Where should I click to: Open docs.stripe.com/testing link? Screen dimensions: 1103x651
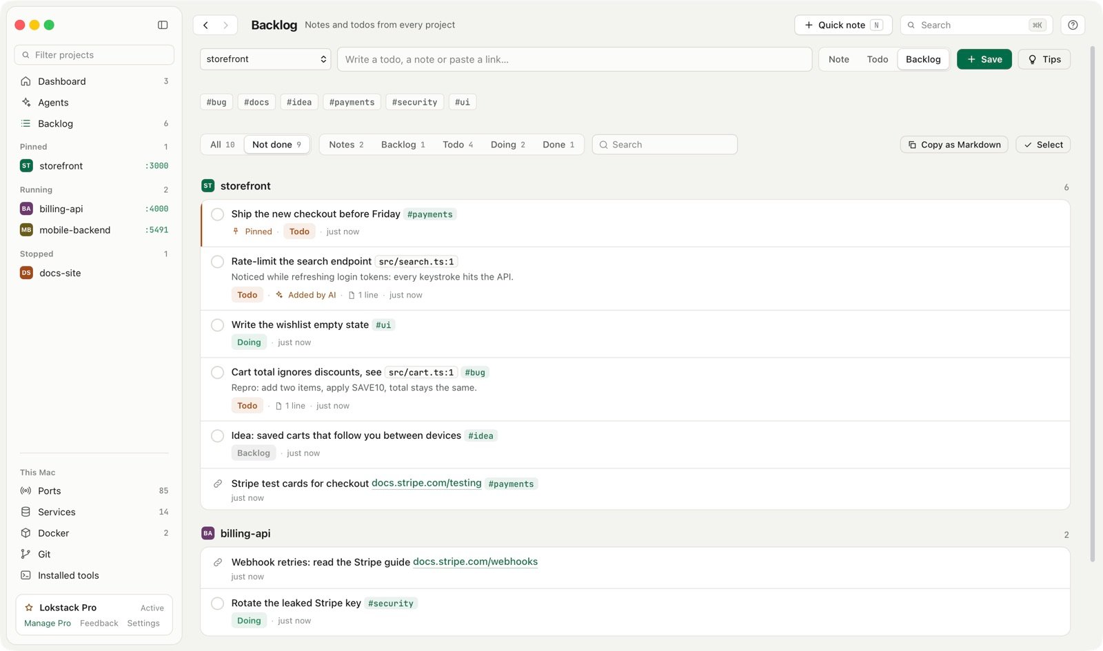click(426, 483)
